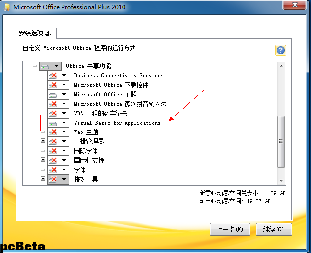Expand the 字体 tree node
This screenshot has width=311, height=253.
(x=43, y=169)
